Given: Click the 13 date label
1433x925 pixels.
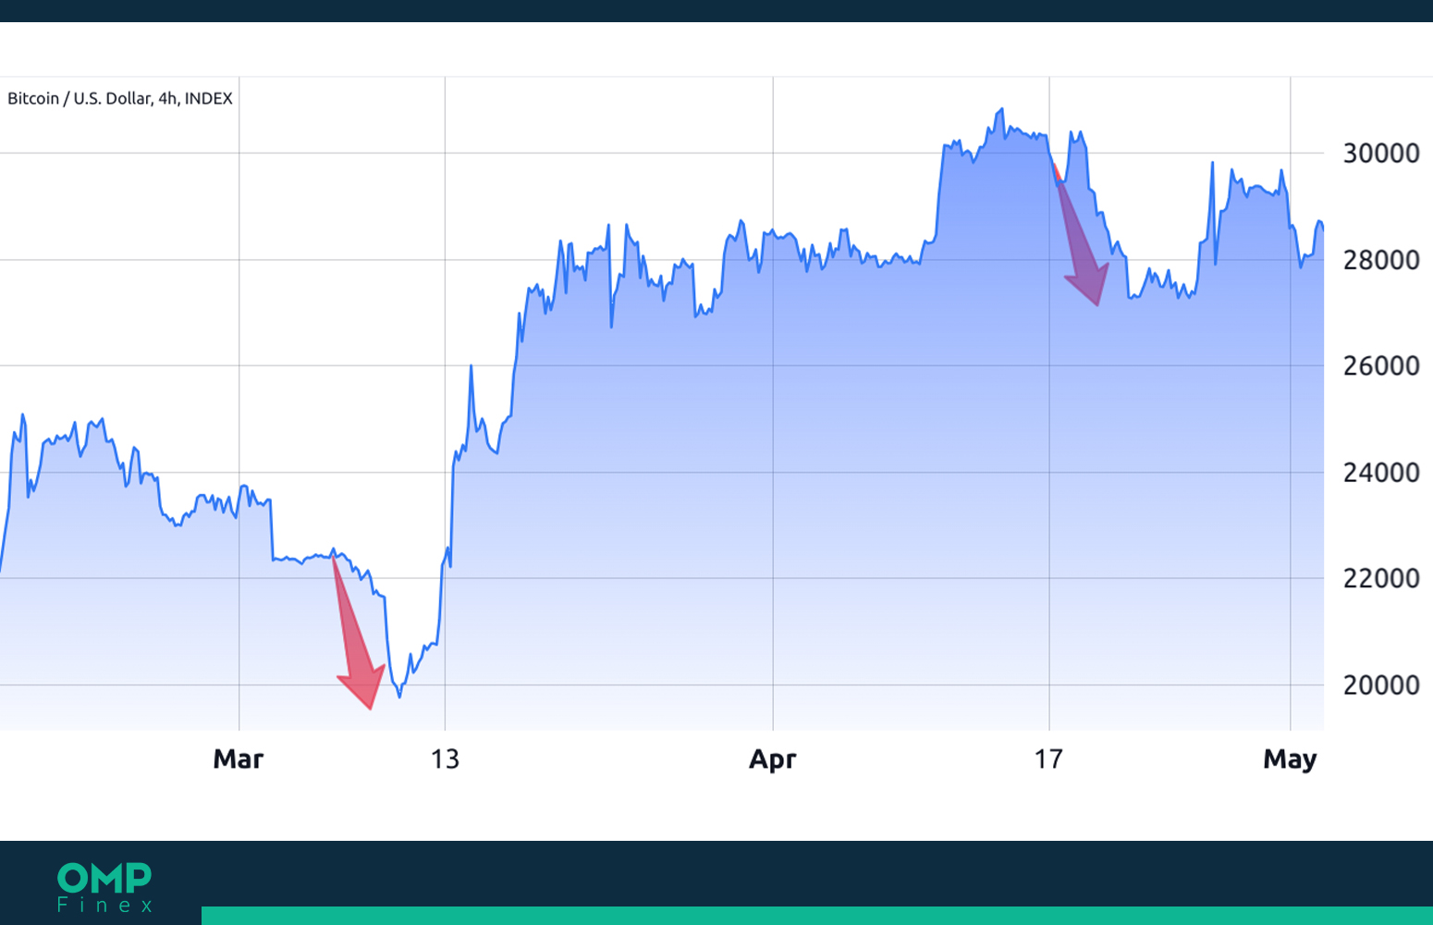Looking at the screenshot, I should (445, 759).
